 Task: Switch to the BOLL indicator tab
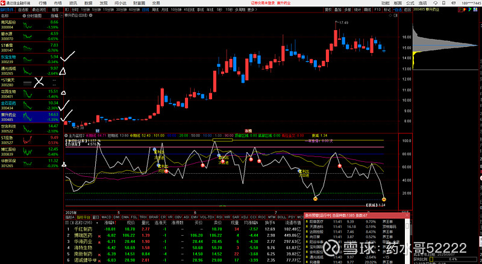point(281,217)
